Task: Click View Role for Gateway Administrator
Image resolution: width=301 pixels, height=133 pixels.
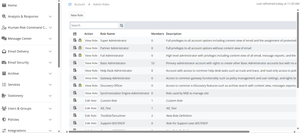Action: 91,78
